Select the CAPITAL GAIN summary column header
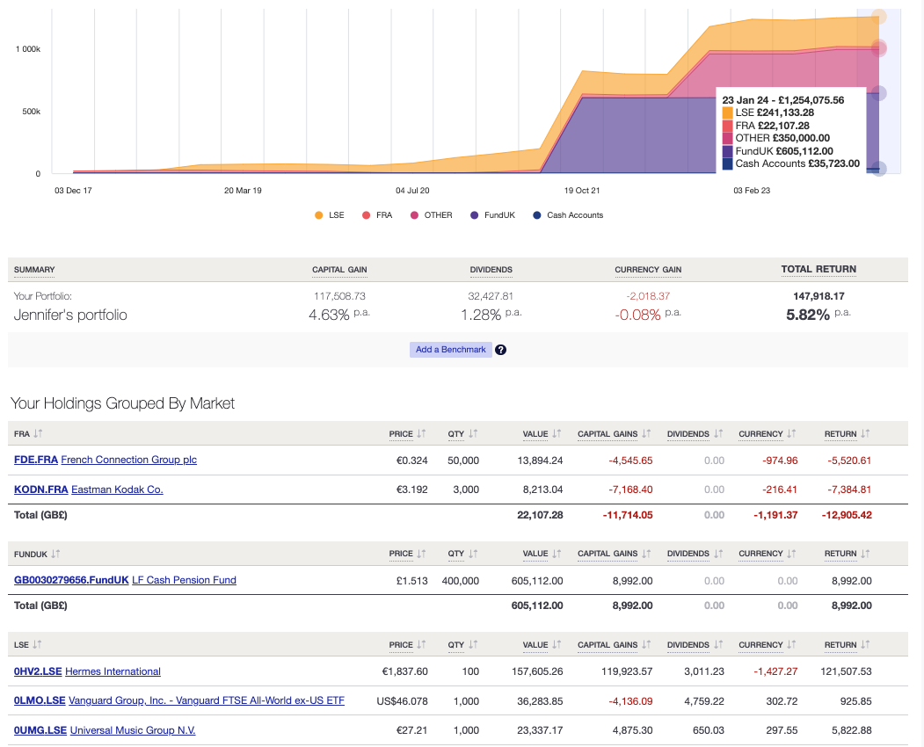The image size is (924, 747). coord(339,270)
